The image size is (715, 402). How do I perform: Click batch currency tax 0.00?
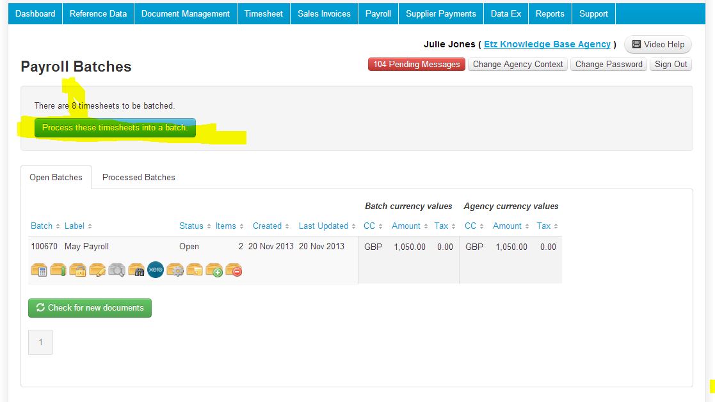445,247
